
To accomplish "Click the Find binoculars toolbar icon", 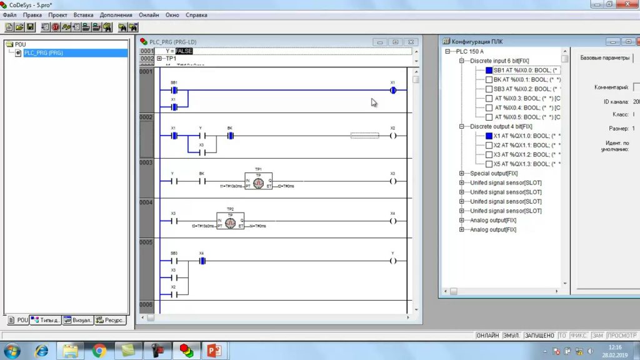I will point(122,27).
